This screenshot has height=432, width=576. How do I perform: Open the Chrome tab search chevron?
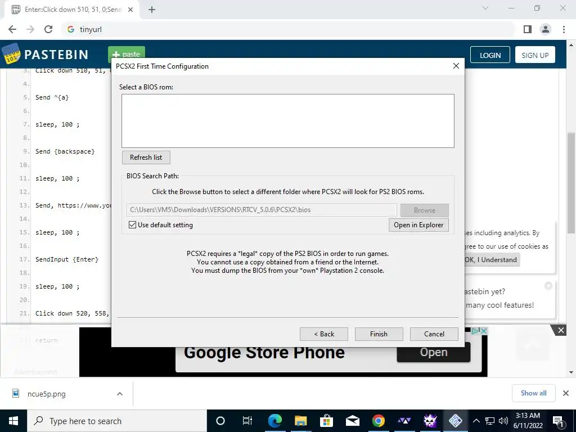[x=485, y=8]
